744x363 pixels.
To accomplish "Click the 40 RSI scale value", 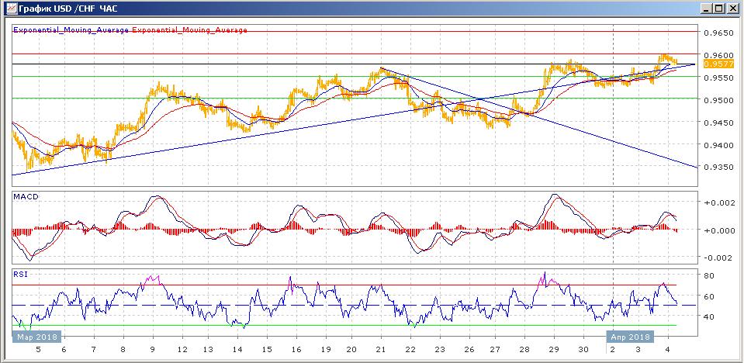I will pos(711,316).
